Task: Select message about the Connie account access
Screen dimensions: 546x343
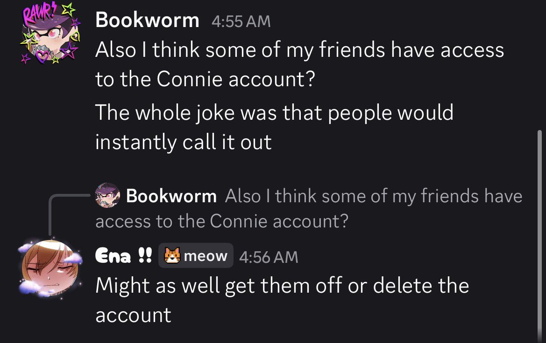Action: point(299,64)
